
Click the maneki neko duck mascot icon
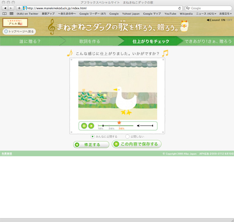[184, 26]
